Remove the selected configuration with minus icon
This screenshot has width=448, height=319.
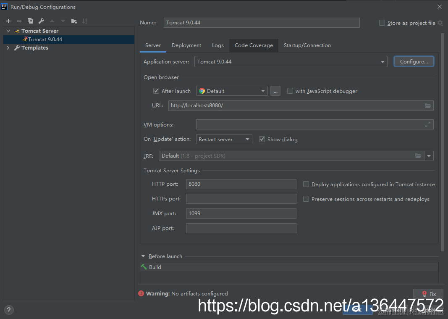tap(19, 21)
